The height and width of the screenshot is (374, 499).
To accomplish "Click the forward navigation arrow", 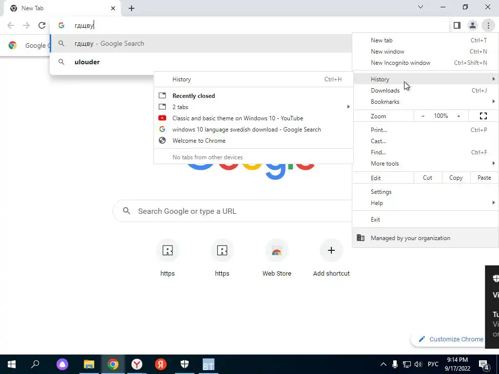I will [26, 25].
